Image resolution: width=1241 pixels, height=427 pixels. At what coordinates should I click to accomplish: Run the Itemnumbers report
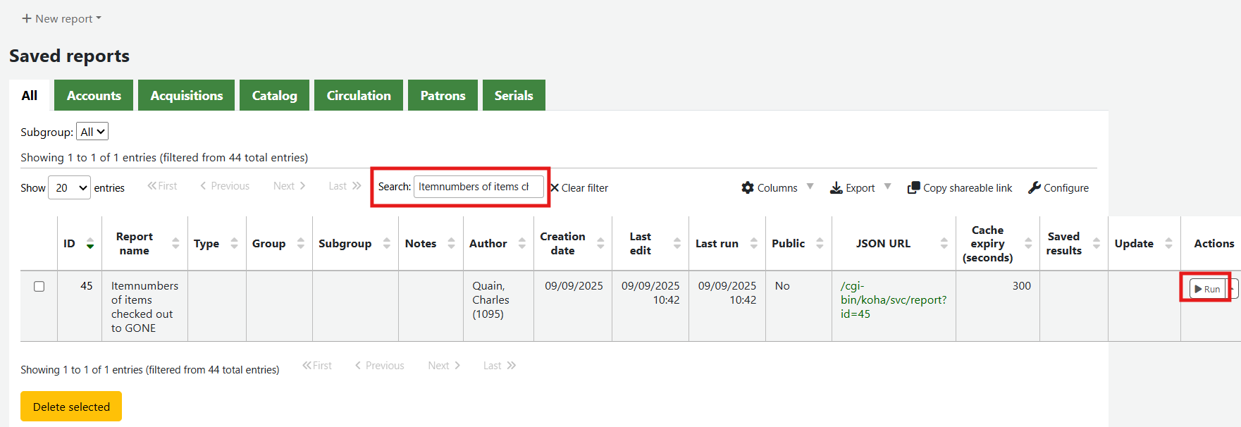(1207, 289)
